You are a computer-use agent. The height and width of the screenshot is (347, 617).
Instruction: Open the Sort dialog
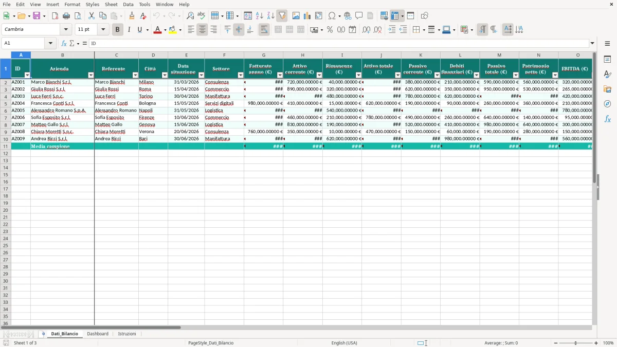coord(248,16)
